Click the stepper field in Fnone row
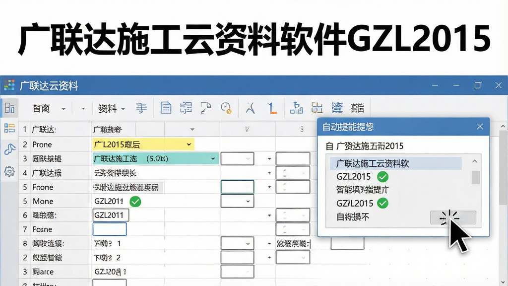 tap(293, 187)
